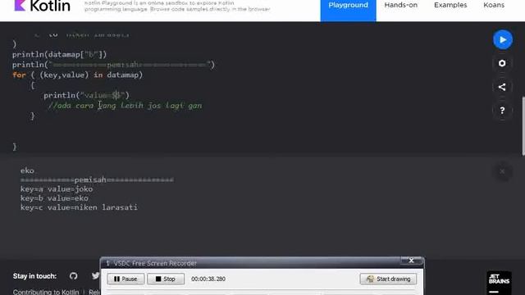Click the share code icon
This screenshot has width=525, height=295.
point(502,87)
